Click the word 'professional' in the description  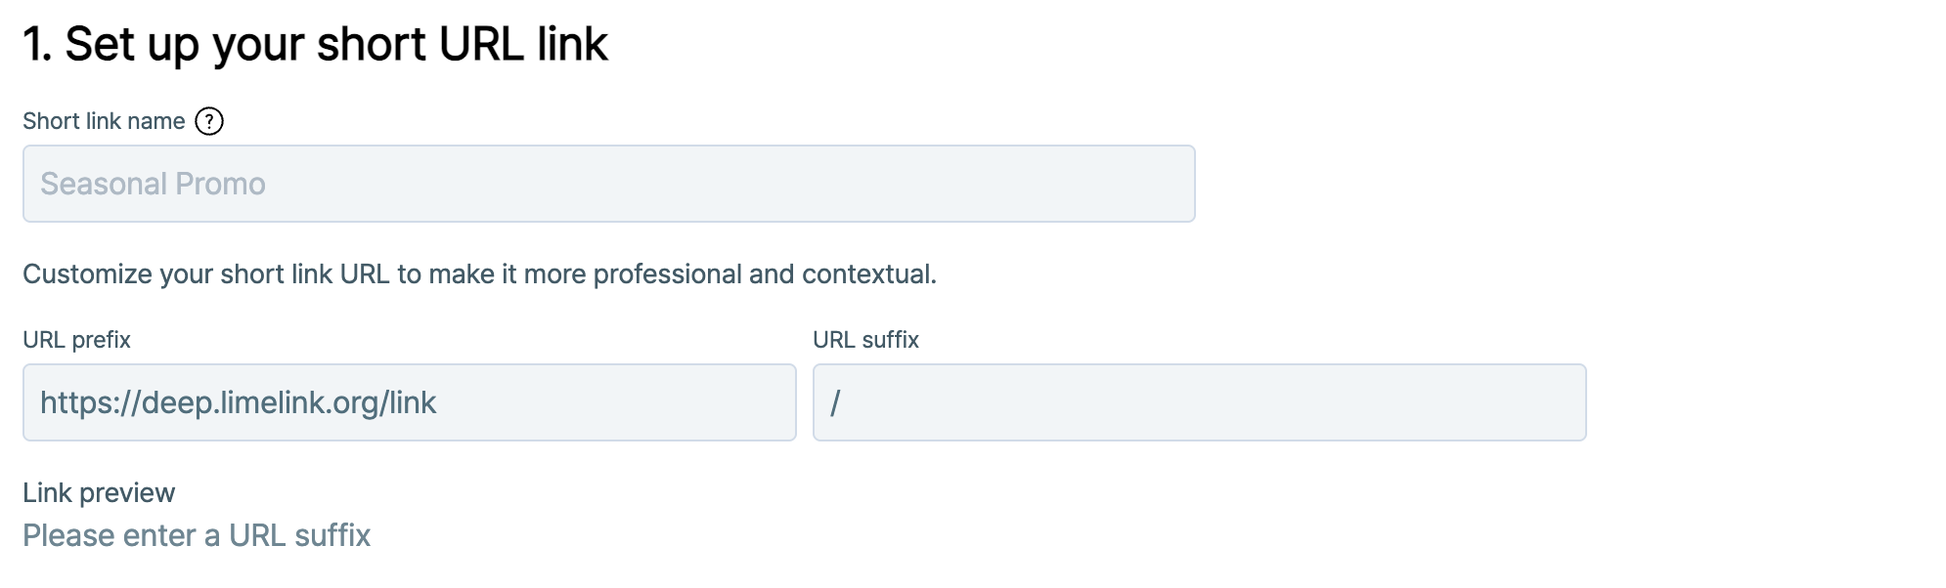point(667,274)
